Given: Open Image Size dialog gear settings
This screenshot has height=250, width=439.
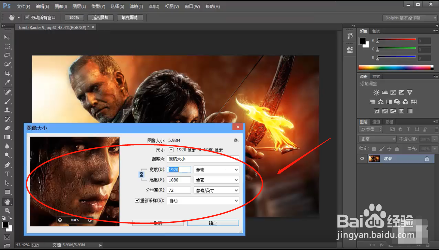Looking at the screenshot, I should (236, 140).
